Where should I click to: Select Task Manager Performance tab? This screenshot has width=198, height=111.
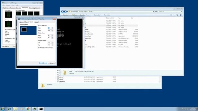[x=25, y=8]
